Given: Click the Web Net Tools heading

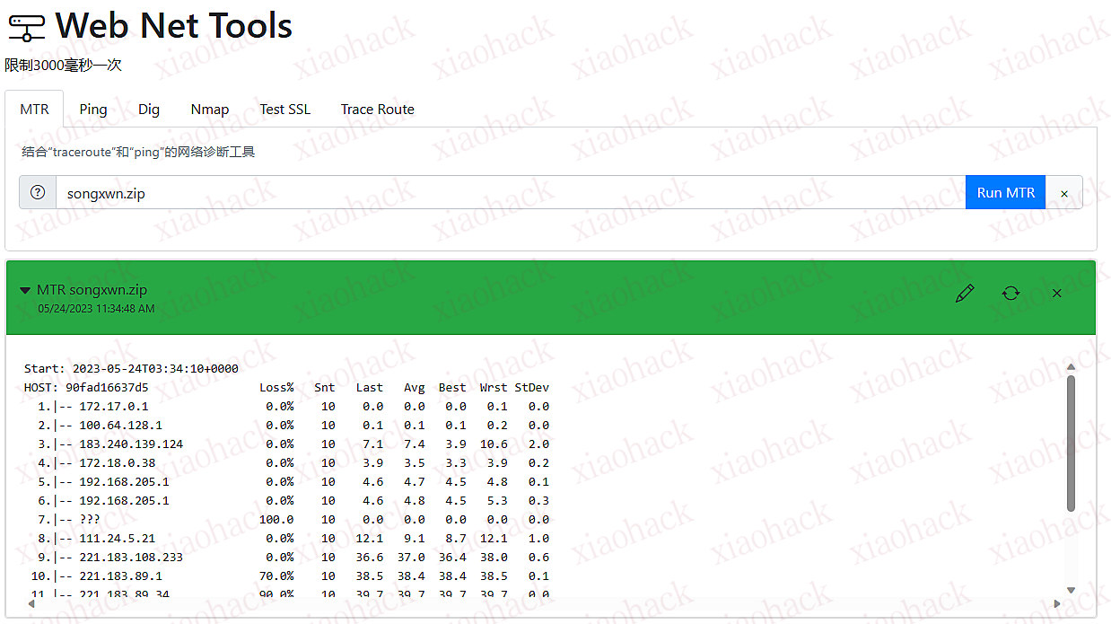Looking at the screenshot, I should (173, 25).
